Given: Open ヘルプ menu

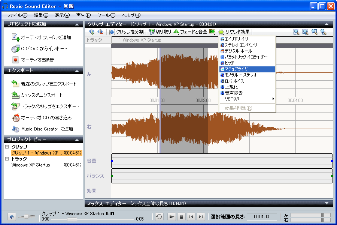Looking at the screenshot, I should tap(131, 15).
